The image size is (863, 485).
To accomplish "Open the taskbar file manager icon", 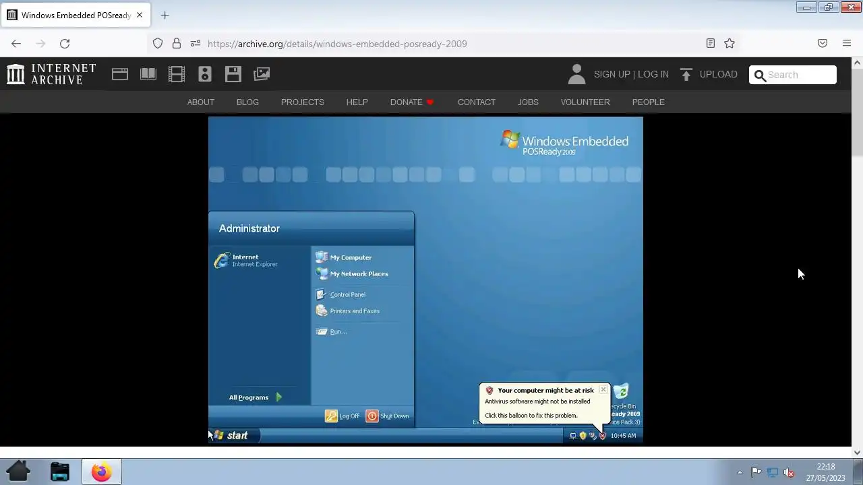I will point(60,472).
